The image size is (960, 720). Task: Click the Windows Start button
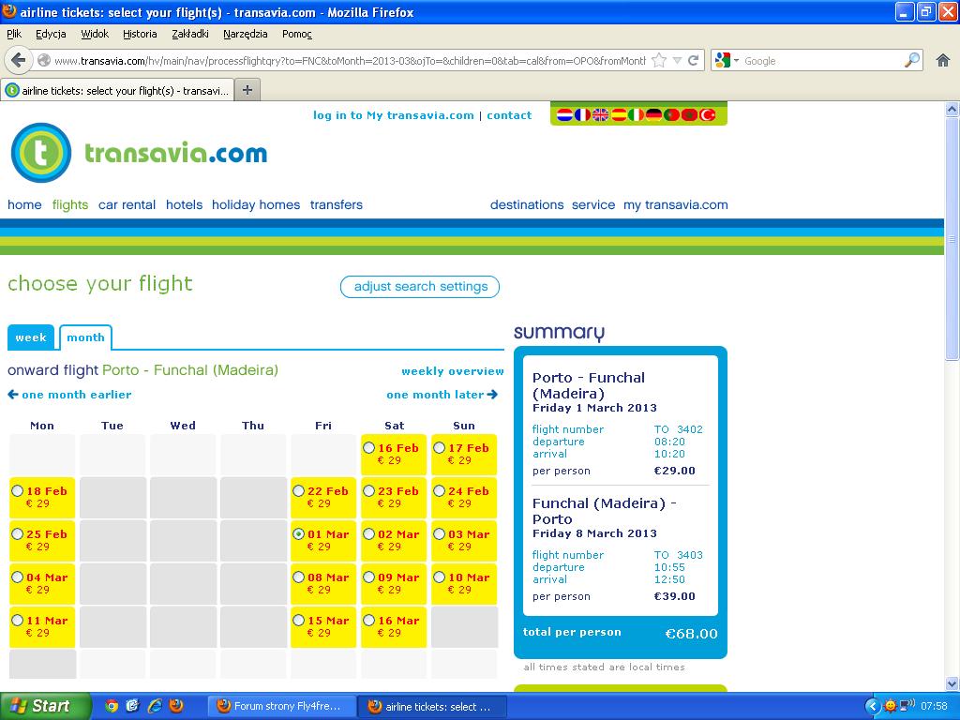[44, 706]
